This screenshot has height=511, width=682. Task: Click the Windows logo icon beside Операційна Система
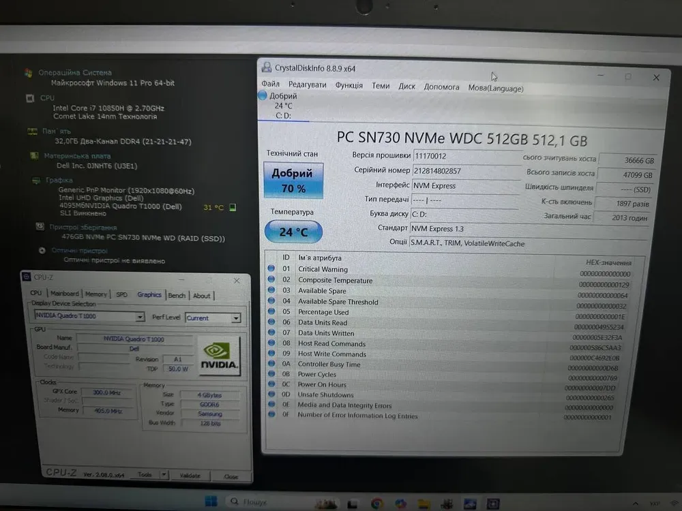(28, 73)
